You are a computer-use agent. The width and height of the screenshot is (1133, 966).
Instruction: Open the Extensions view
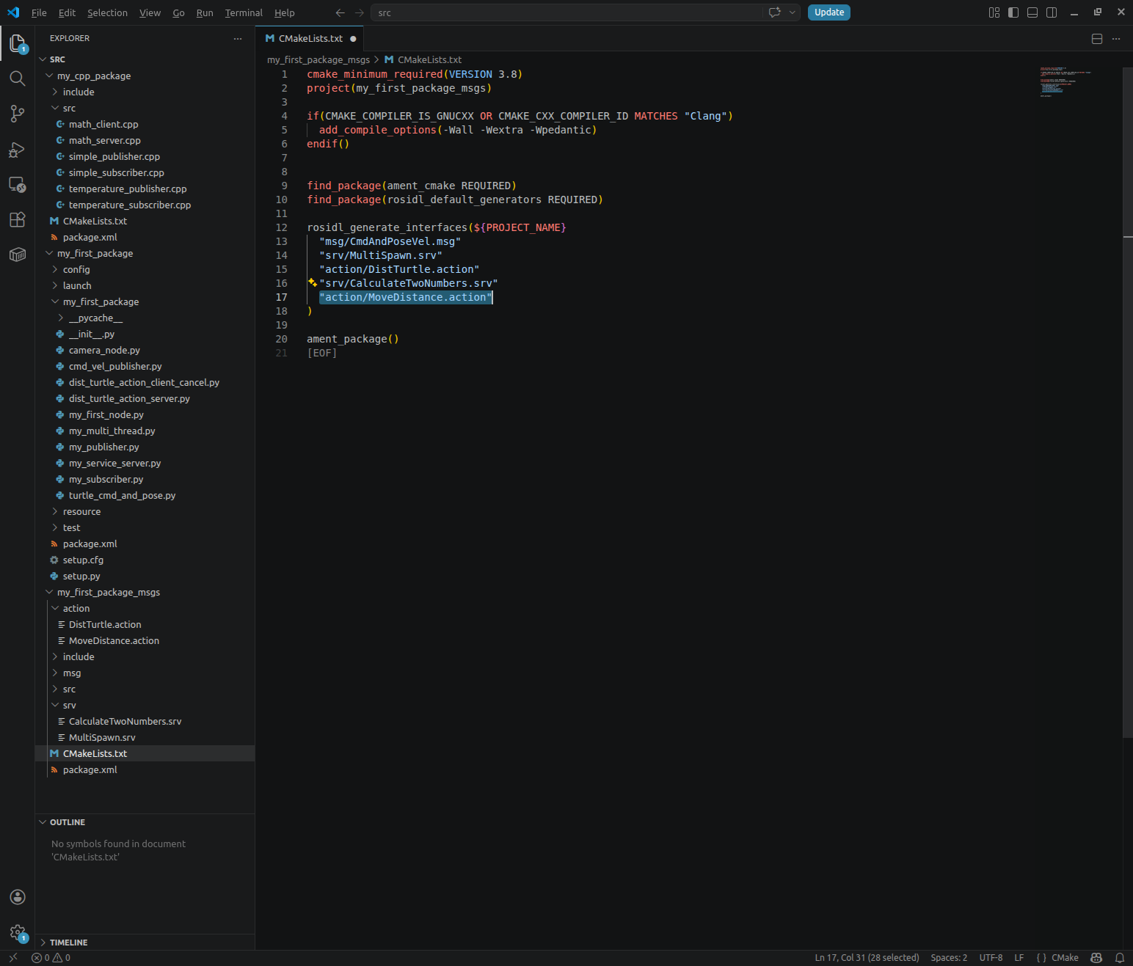coord(18,219)
